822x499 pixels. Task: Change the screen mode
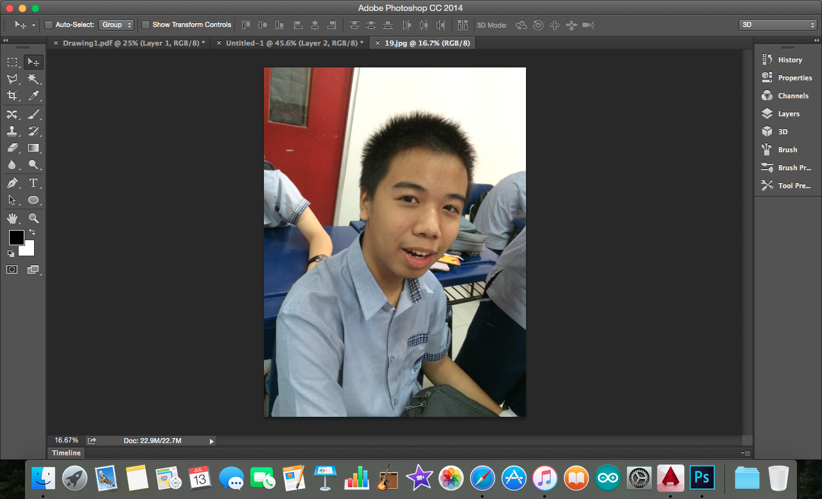pyautogui.click(x=33, y=270)
